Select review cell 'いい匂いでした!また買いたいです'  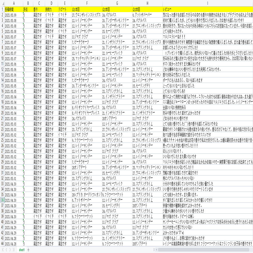[x=208, y=156]
